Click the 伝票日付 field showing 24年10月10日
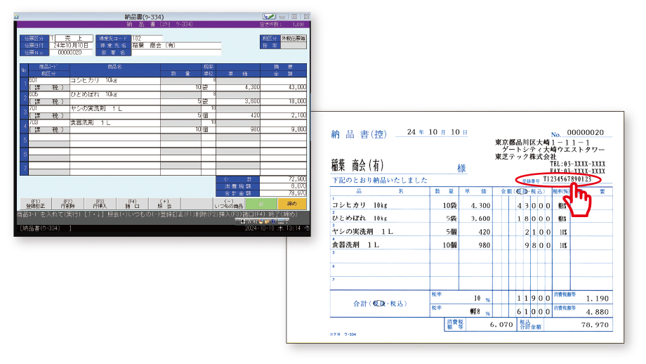Screen dimensions: 646x364 tap(71, 46)
